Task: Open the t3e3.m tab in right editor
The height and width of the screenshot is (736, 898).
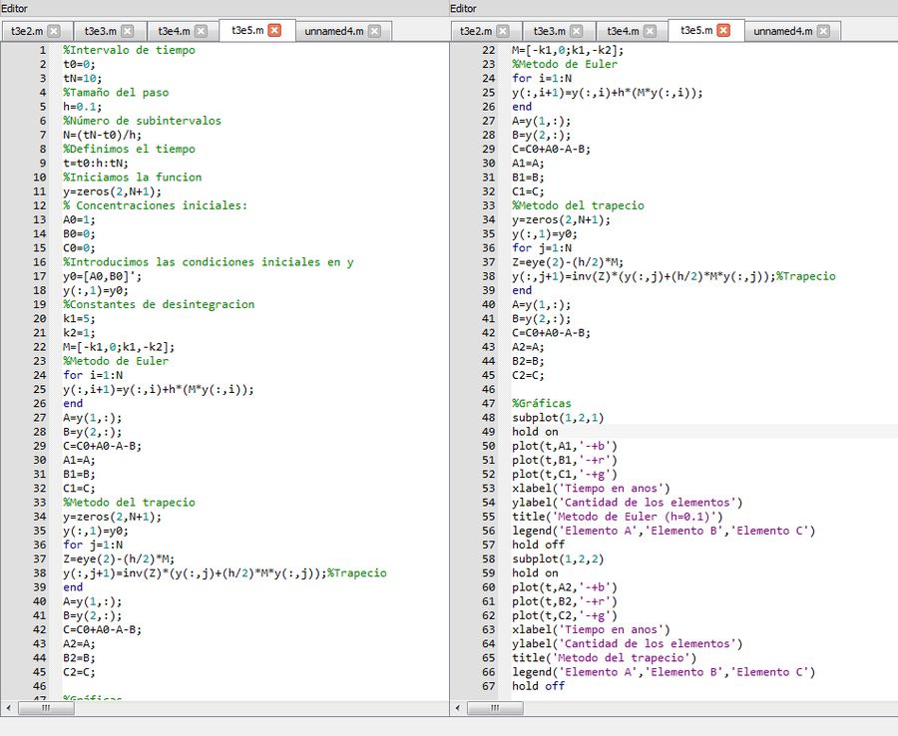Action: (550, 31)
